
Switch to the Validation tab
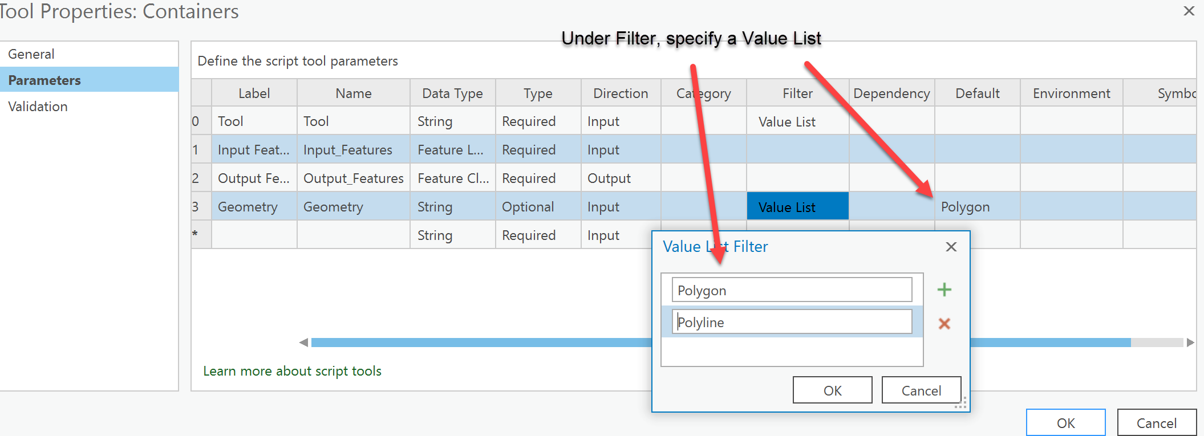click(38, 107)
